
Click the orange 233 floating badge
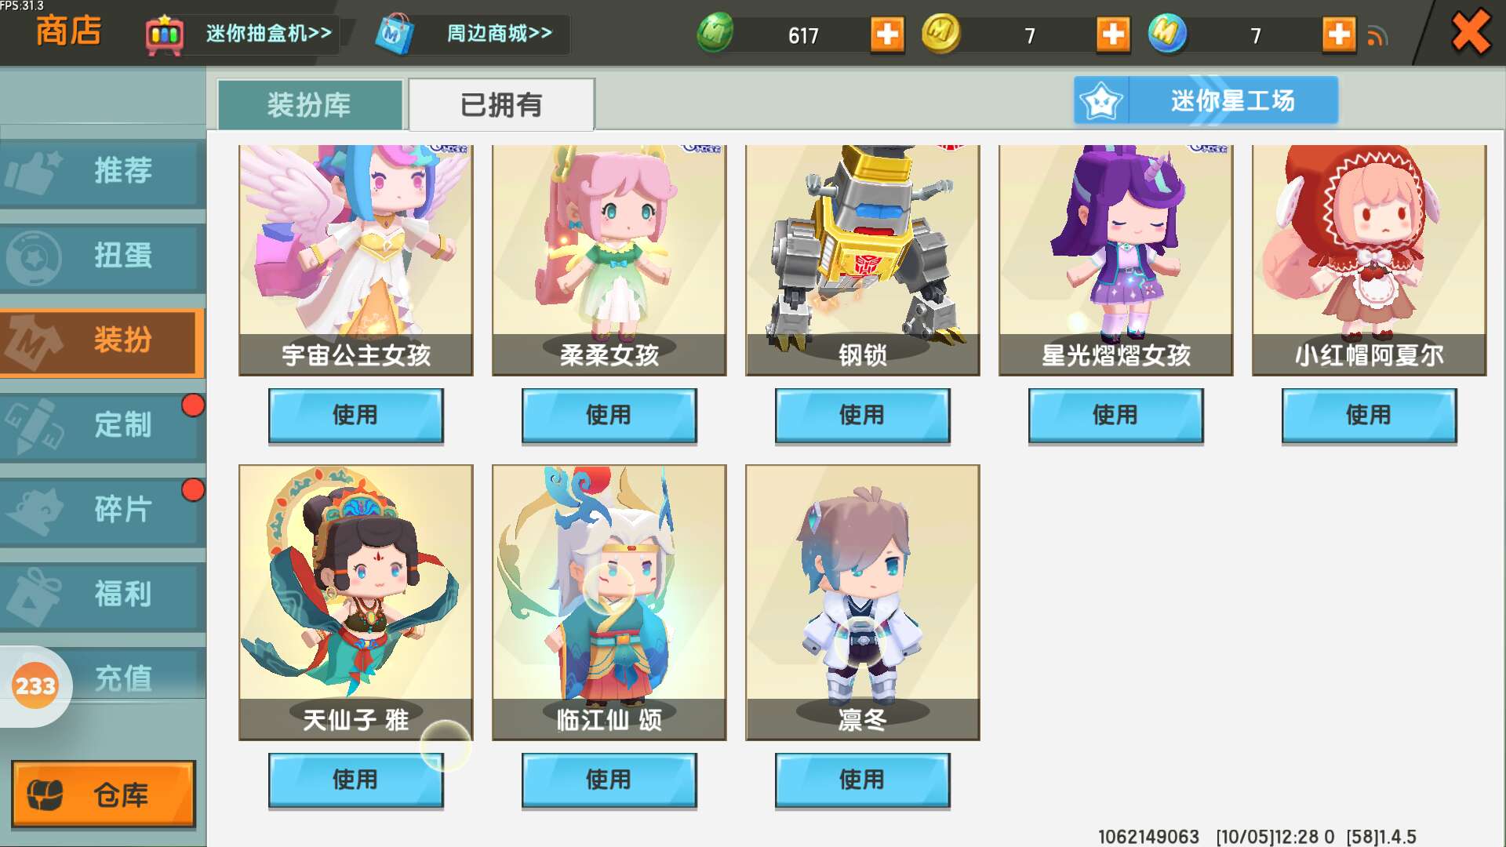35,686
